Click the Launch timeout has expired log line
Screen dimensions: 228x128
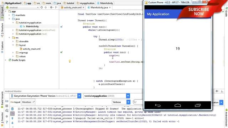pos(129,112)
